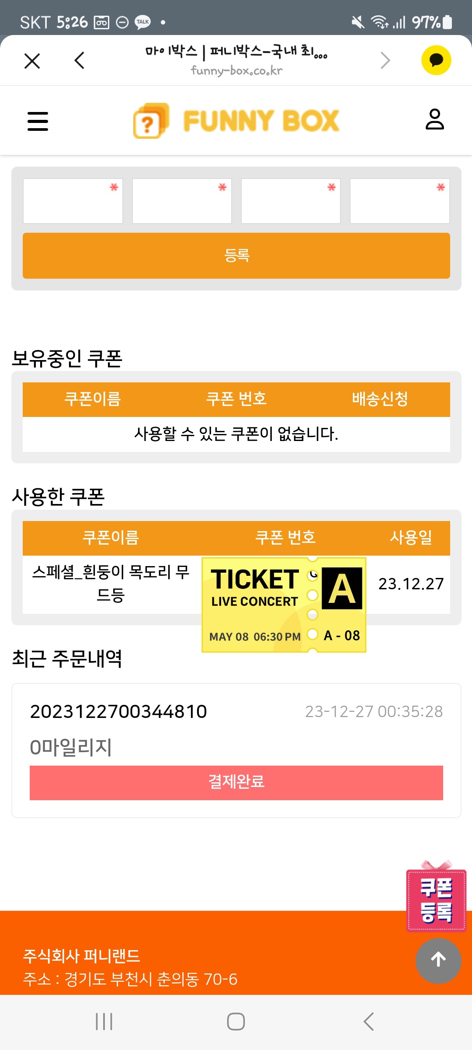Viewport: 472px width, 1050px height.
Task: Tap the browser page title and URL
Action: (236, 60)
